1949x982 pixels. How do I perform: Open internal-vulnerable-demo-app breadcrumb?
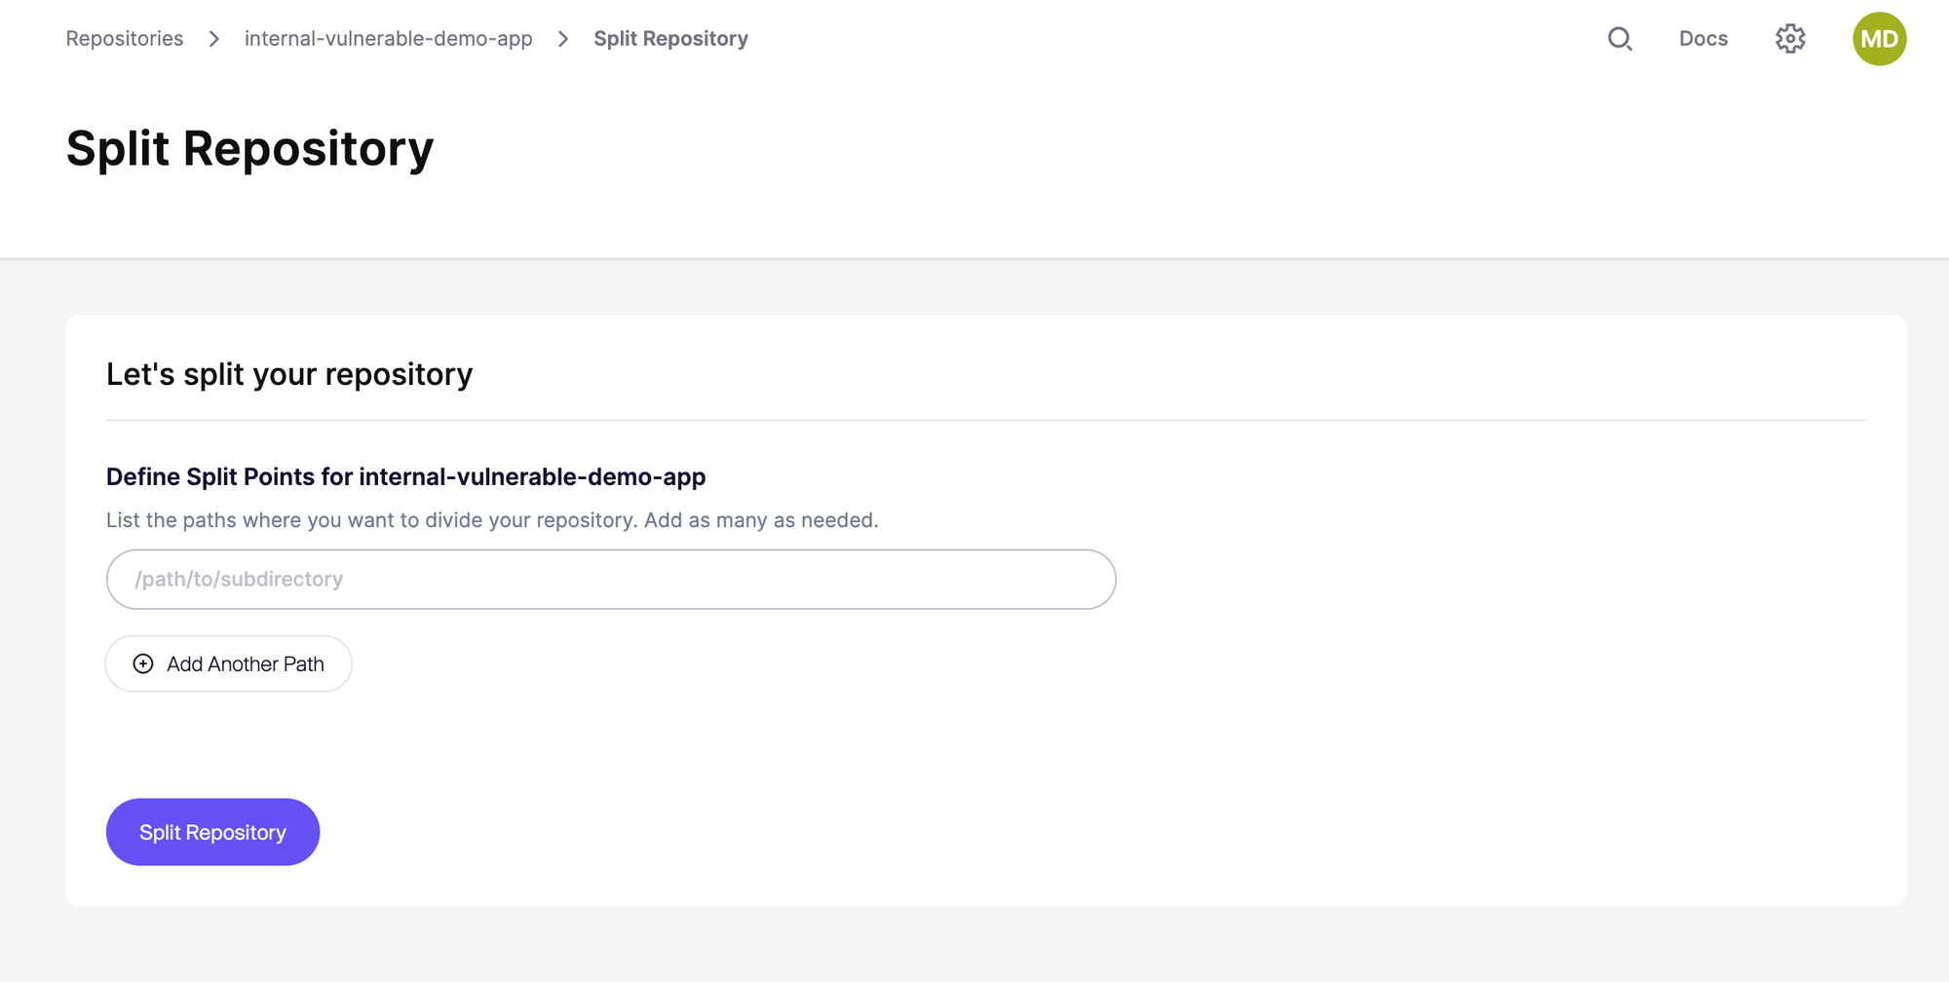point(388,39)
